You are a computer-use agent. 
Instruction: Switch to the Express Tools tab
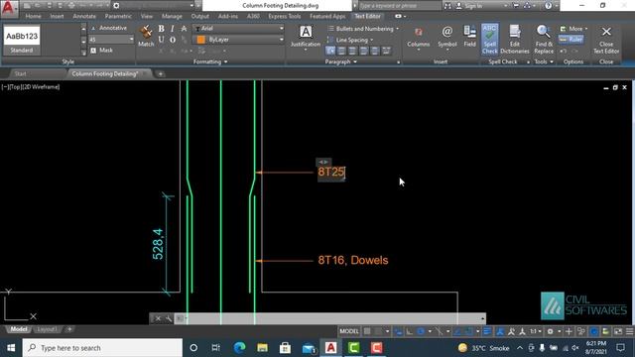tap(285, 16)
